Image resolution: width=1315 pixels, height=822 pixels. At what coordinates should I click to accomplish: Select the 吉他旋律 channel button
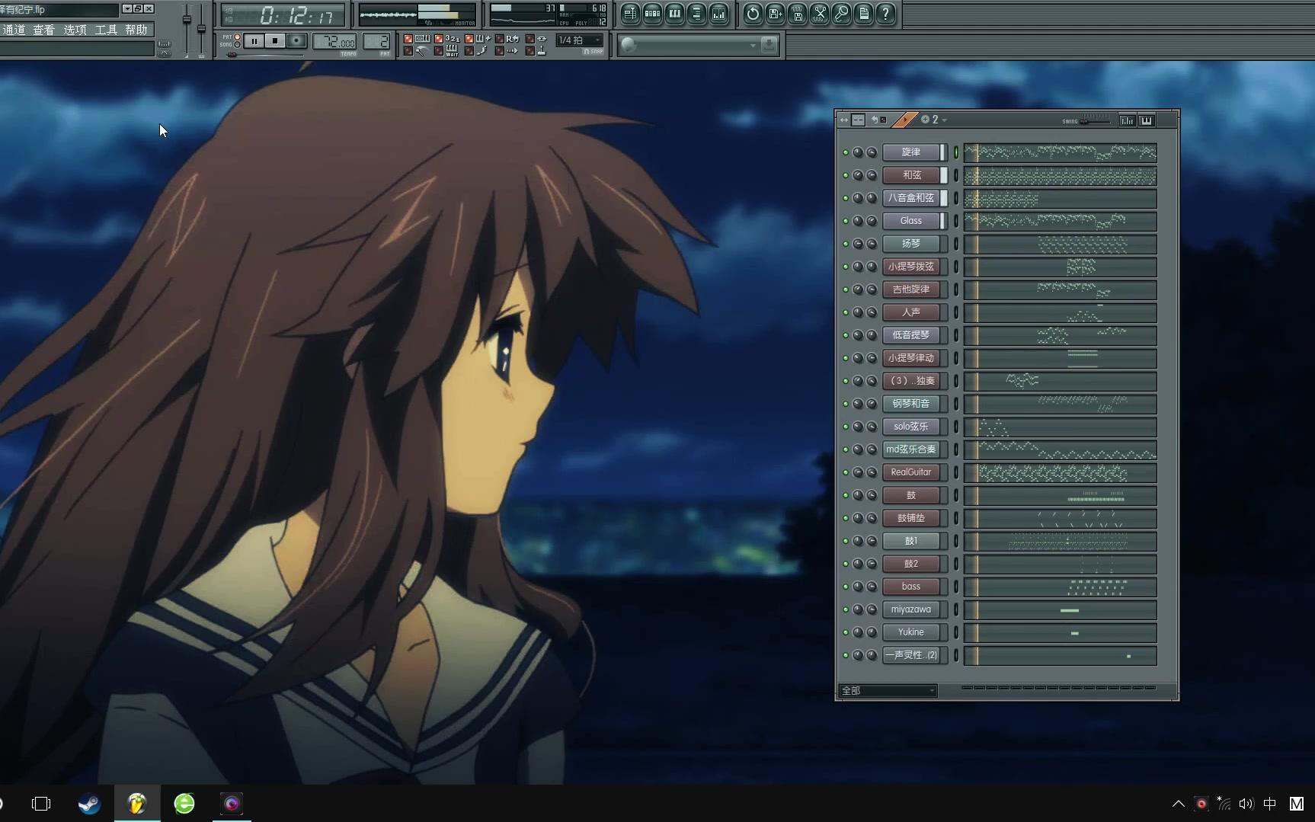click(x=911, y=289)
